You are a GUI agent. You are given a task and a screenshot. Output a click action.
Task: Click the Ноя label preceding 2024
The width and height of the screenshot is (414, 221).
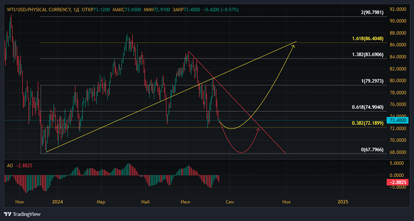click(x=19, y=202)
